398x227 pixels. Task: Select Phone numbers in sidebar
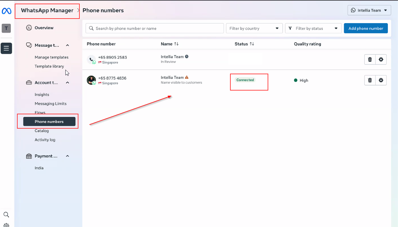pos(49,121)
